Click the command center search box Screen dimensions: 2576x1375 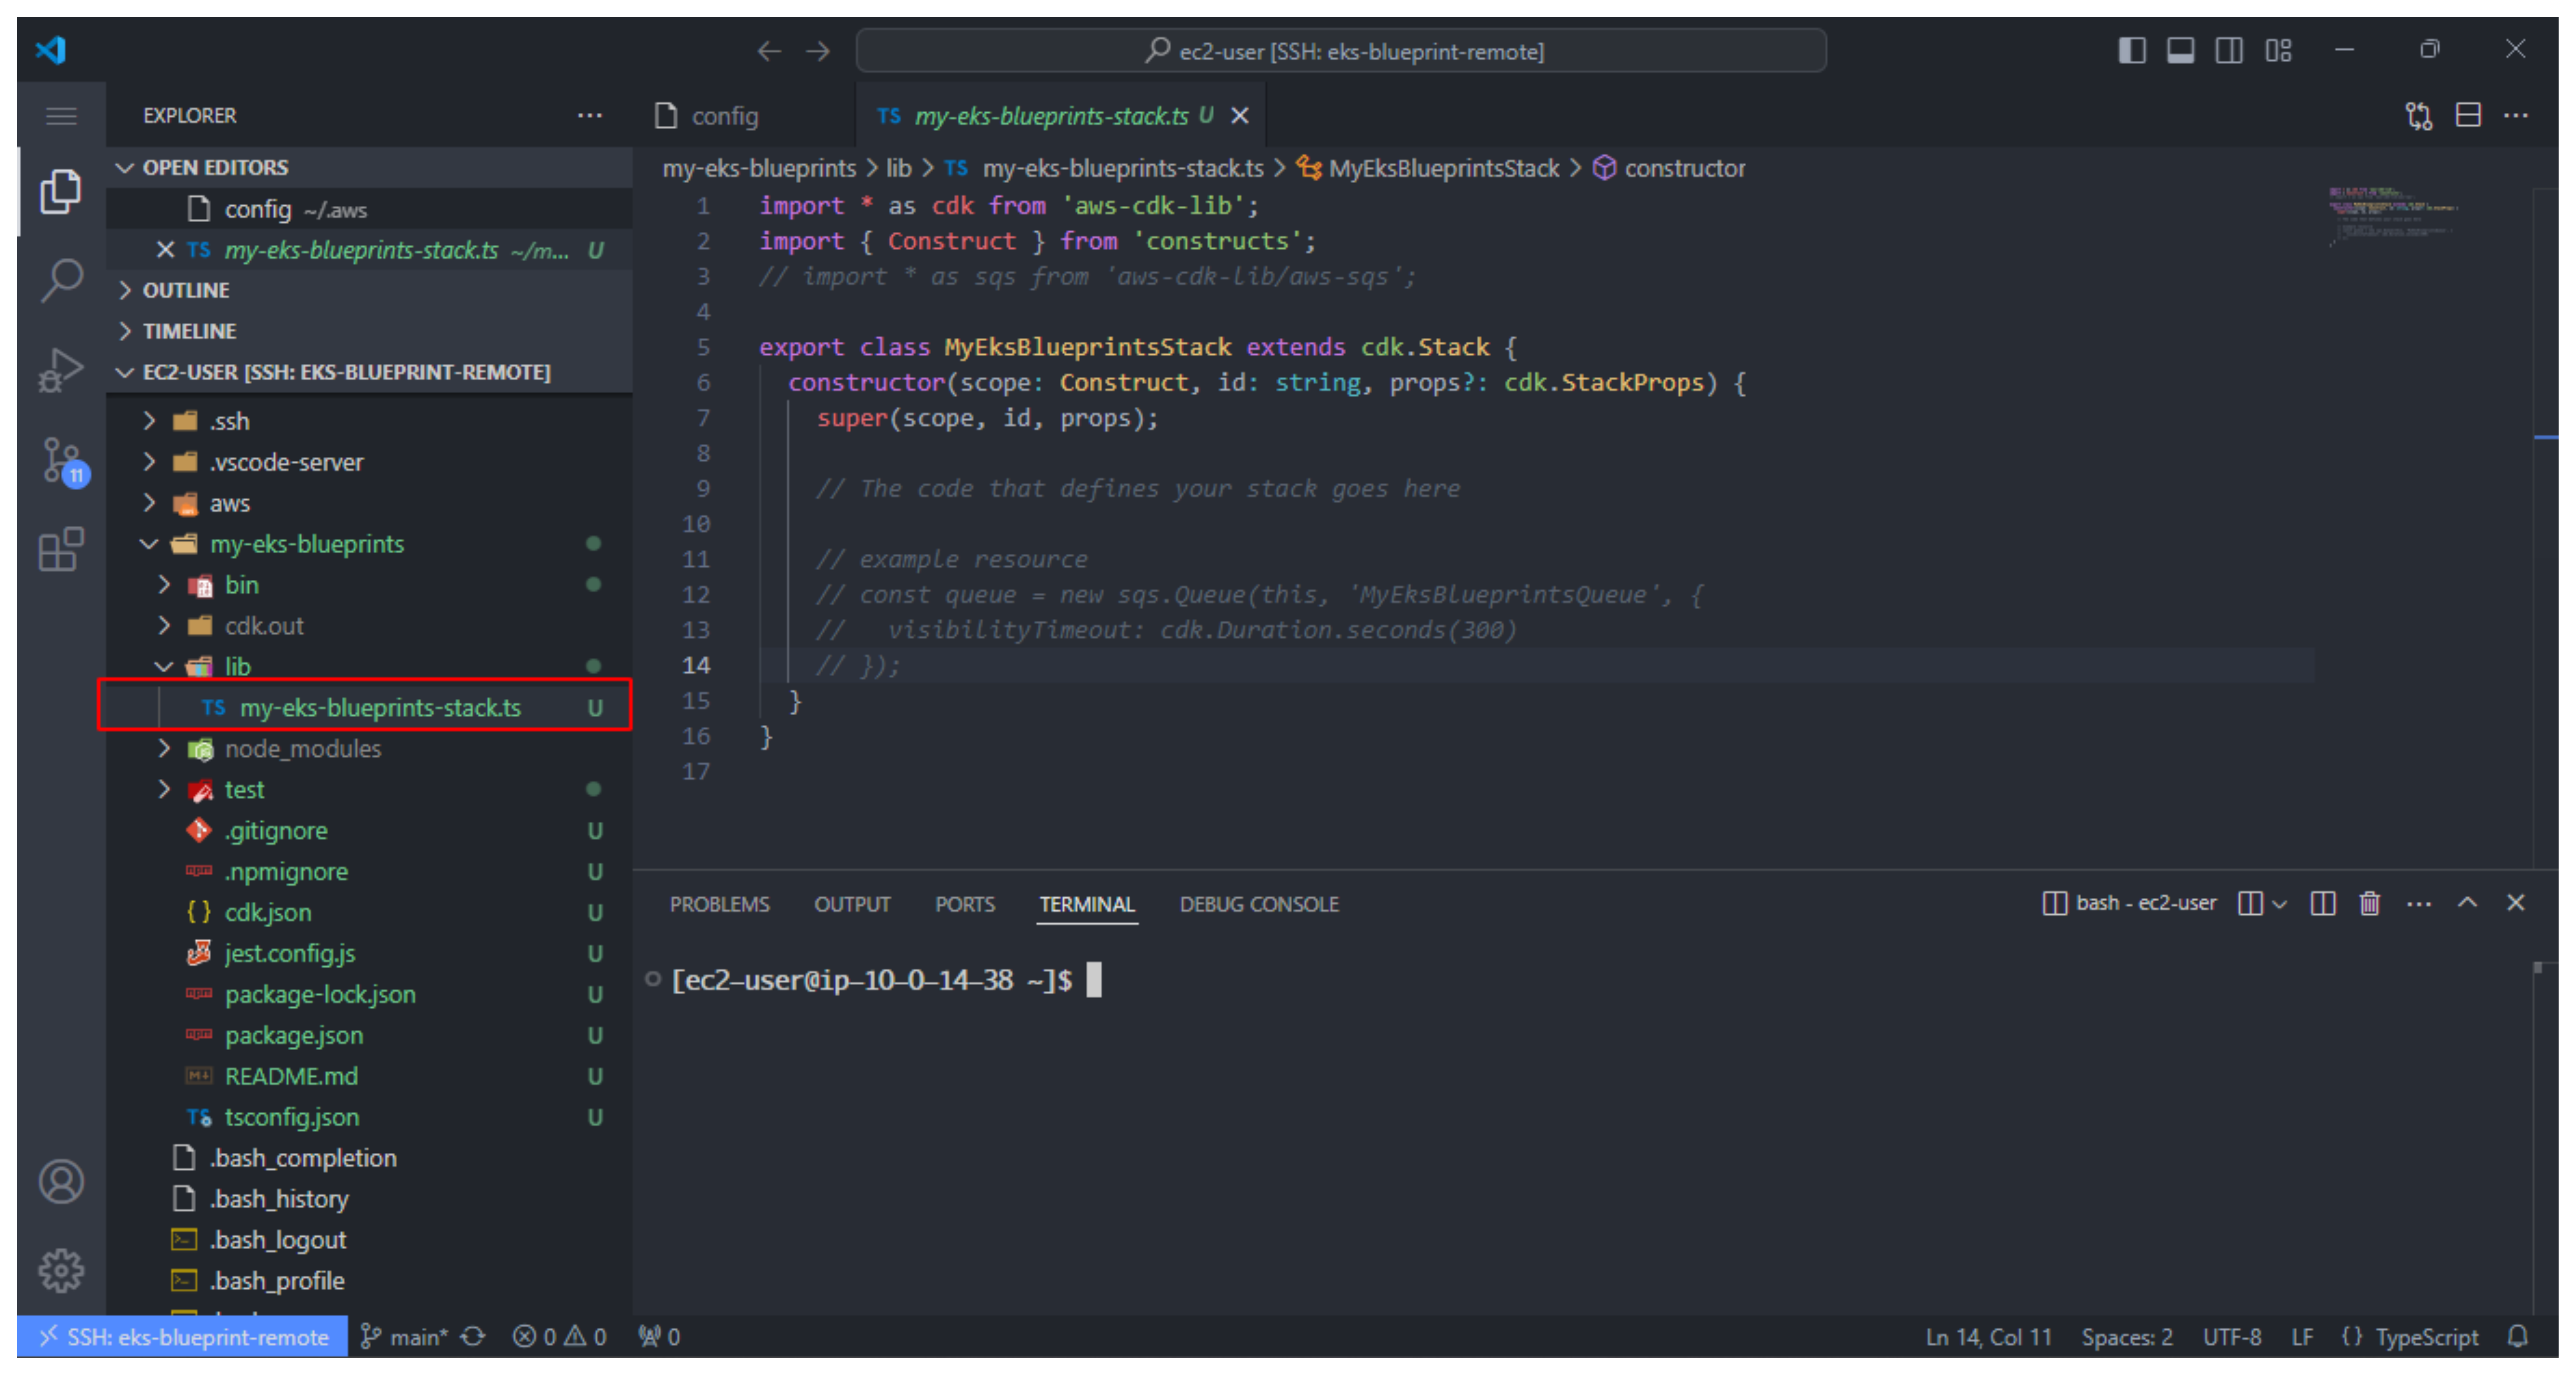point(1341,51)
